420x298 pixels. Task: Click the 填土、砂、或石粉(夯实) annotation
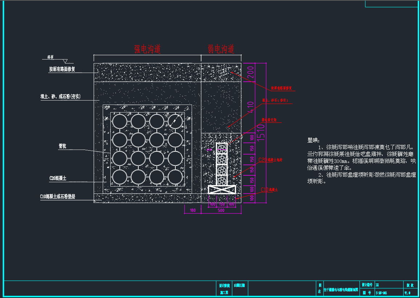60,97
